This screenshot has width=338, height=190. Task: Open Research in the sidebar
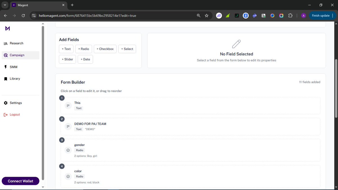tap(20, 43)
